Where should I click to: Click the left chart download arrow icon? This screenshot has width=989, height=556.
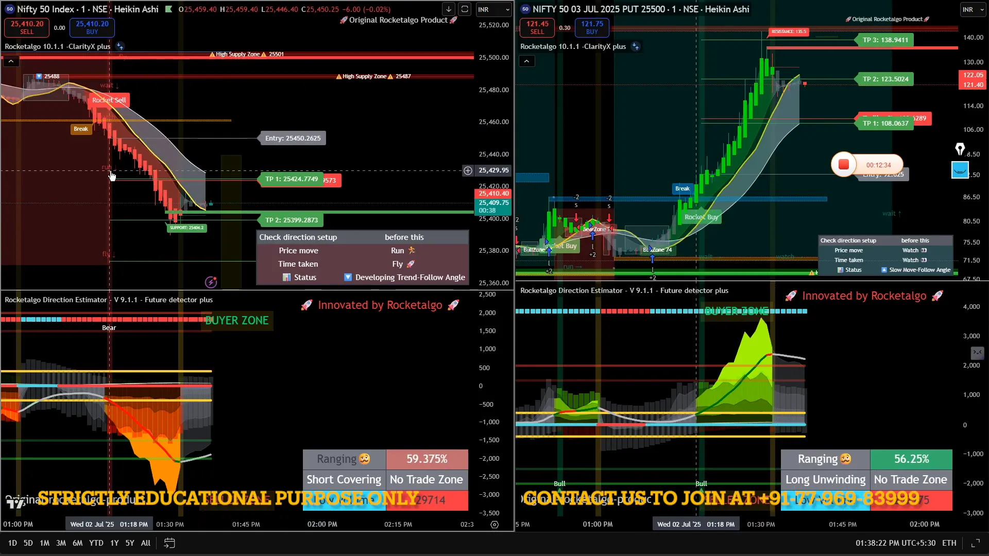[449, 9]
